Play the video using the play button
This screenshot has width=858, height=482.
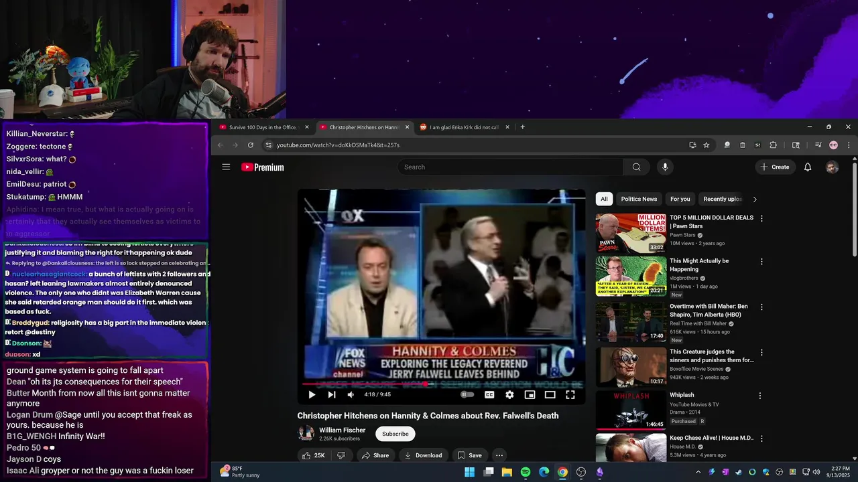(x=312, y=395)
